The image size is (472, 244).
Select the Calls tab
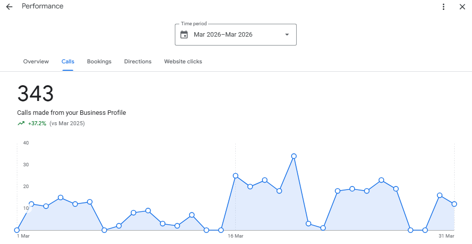68,61
